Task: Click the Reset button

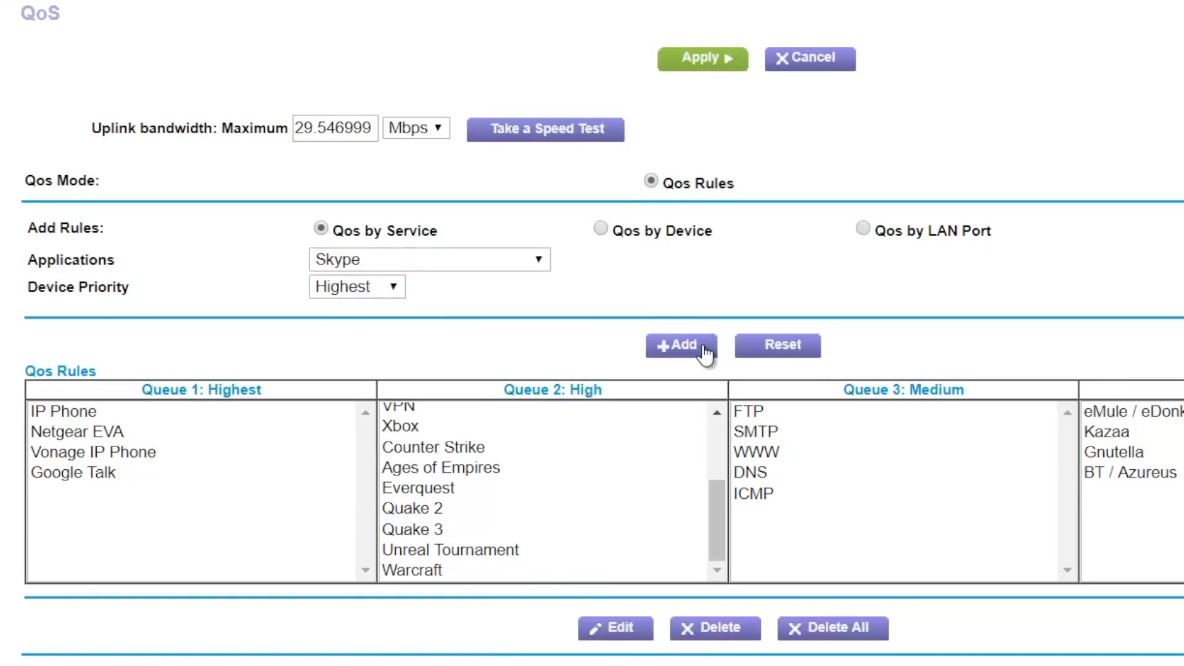Action: pos(777,345)
